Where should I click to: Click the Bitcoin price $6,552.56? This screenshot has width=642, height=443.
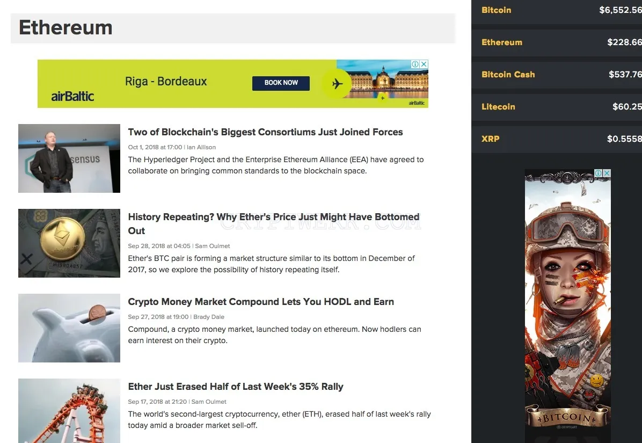point(621,10)
